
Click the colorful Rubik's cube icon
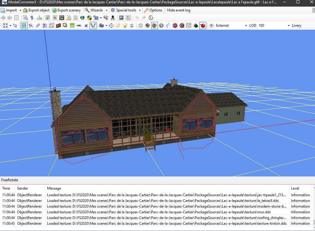click(x=147, y=25)
